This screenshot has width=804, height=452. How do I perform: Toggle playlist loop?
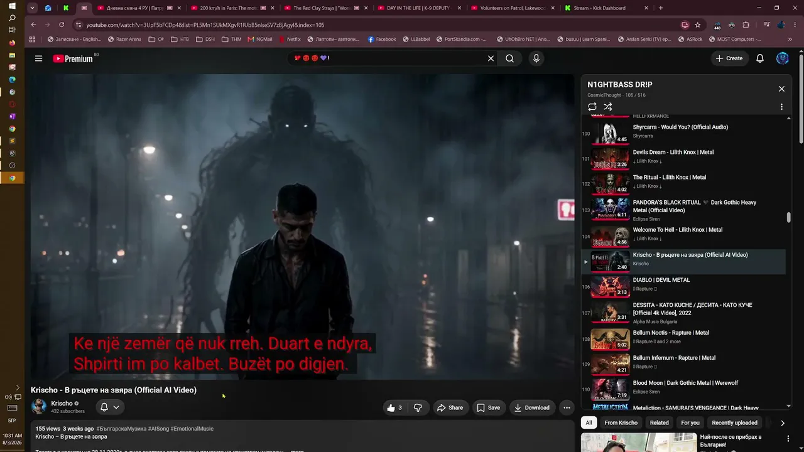click(x=592, y=107)
